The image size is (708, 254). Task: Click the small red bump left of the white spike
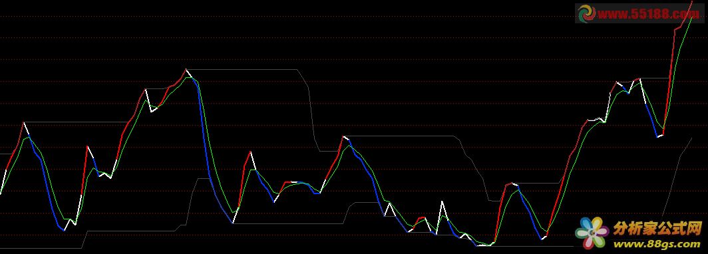422,218
